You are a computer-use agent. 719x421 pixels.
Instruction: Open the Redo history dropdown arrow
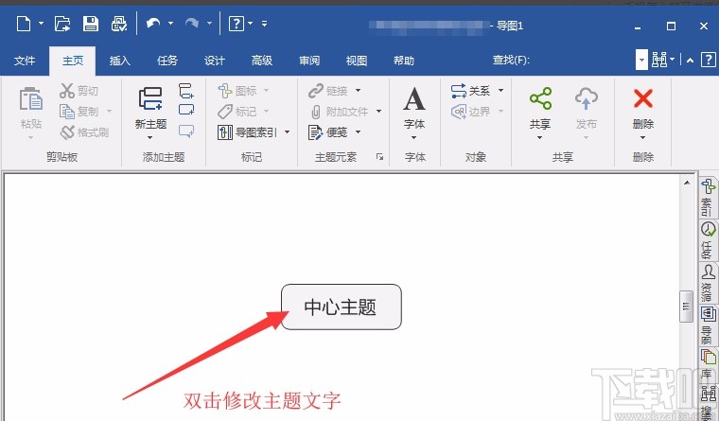(209, 23)
